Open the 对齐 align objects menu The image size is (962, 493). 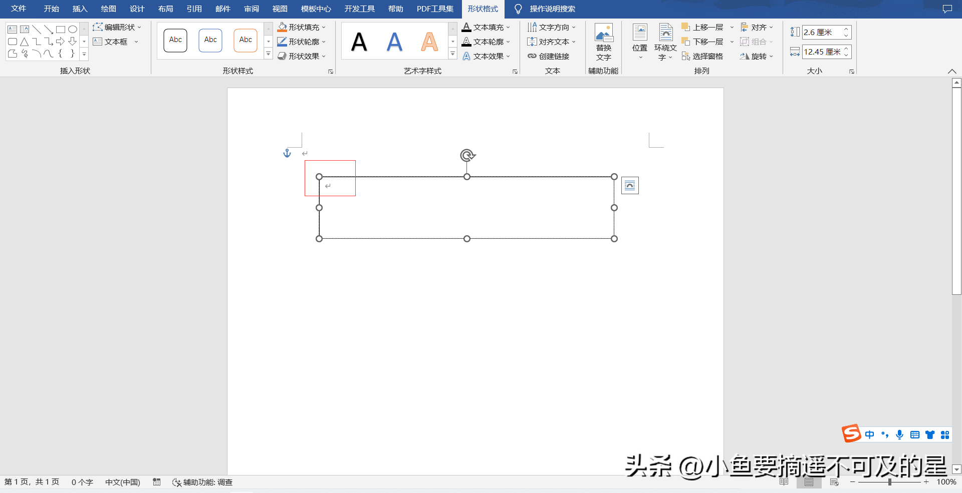point(757,27)
